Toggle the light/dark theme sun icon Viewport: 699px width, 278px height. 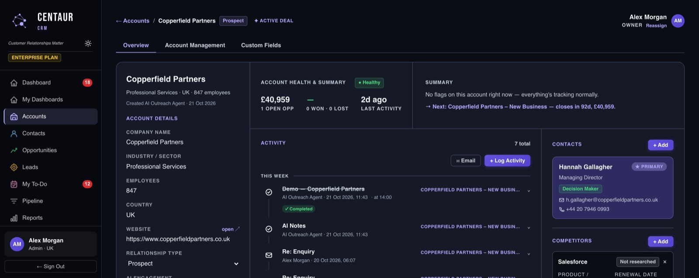click(x=88, y=43)
